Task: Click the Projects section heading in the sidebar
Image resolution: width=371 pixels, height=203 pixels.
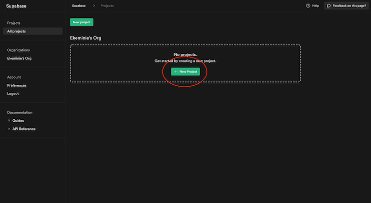Action: coord(14,23)
